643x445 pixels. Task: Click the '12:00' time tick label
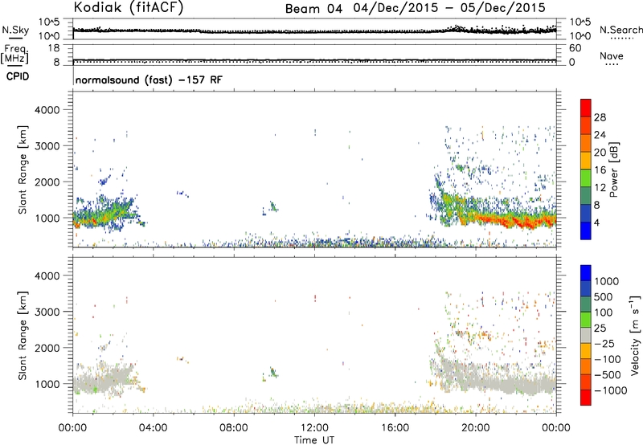pyautogui.click(x=314, y=428)
